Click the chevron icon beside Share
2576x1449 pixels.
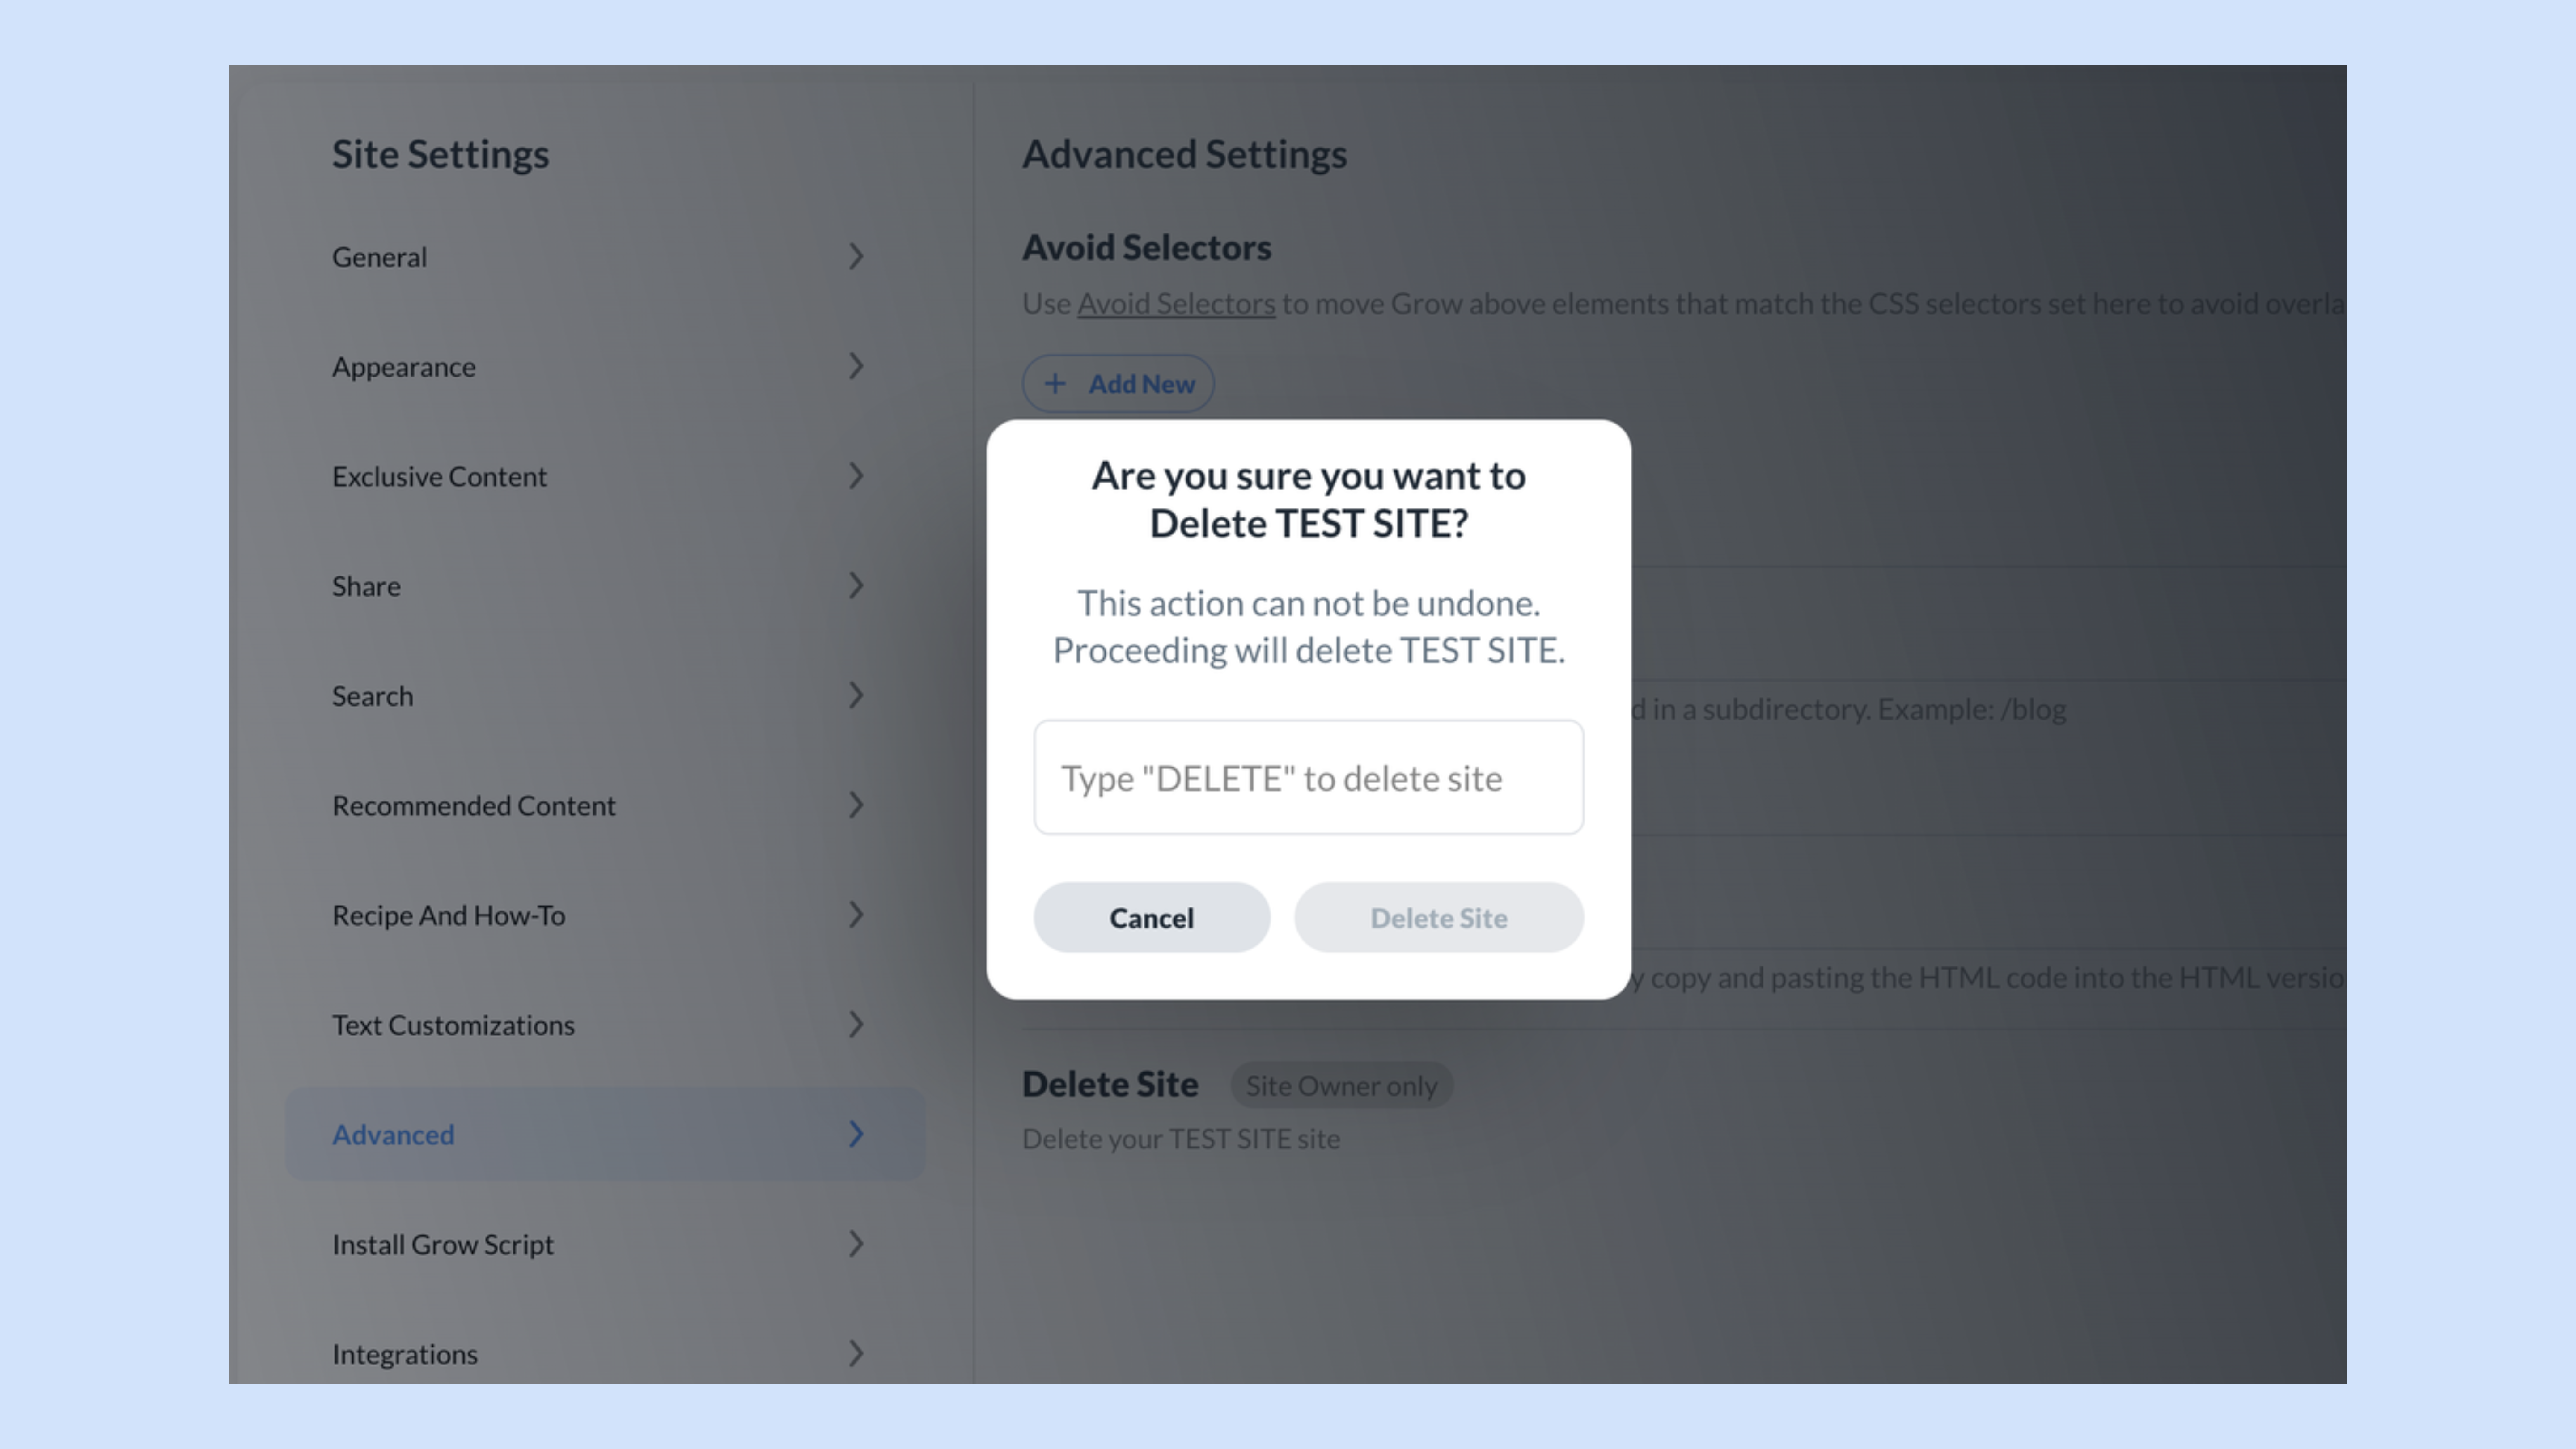coord(856,586)
